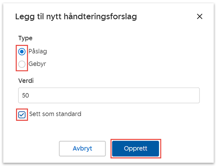Click the Påslag label text
The image size is (217, 166).
(38, 52)
